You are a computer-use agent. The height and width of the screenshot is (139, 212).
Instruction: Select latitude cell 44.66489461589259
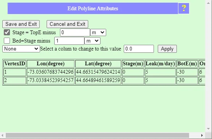pyautogui.click(x=98, y=81)
